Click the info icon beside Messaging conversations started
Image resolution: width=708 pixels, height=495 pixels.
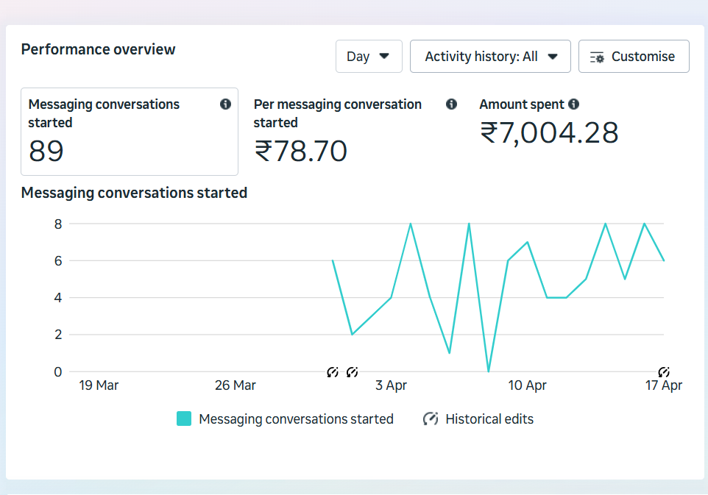pyautogui.click(x=225, y=104)
